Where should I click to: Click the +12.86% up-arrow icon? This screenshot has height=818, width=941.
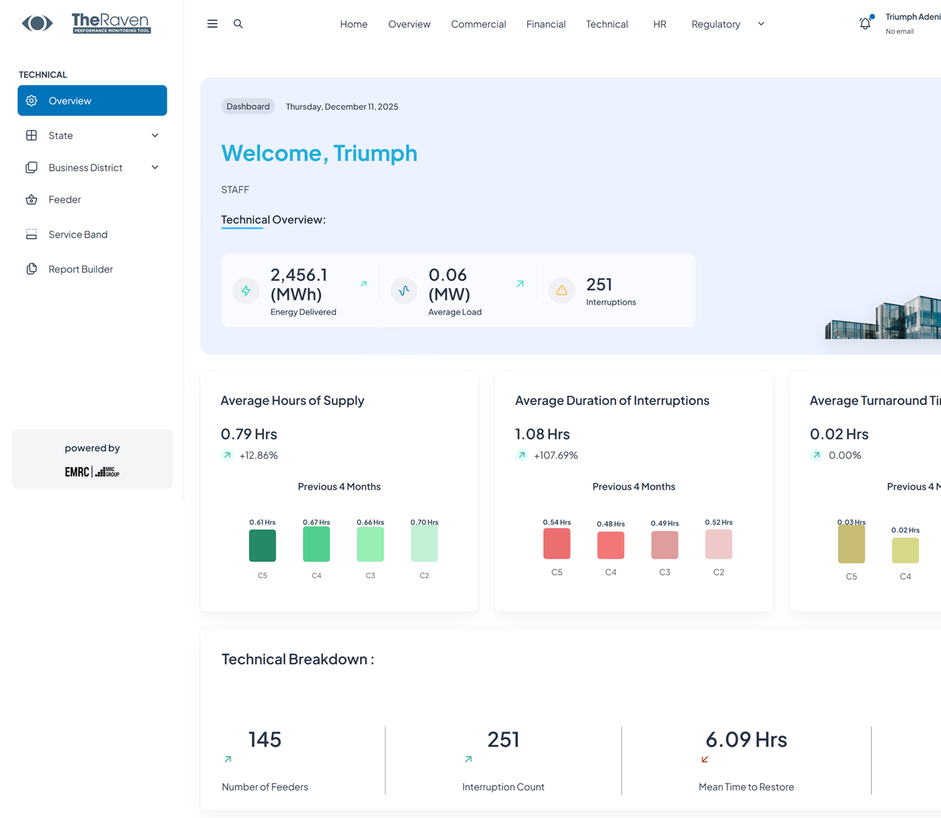click(x=227, y=455)
